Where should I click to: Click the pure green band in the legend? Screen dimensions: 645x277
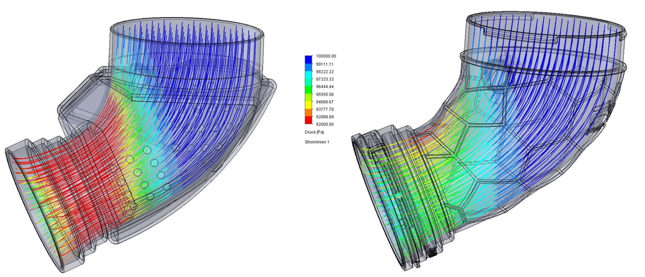point(308,91)
